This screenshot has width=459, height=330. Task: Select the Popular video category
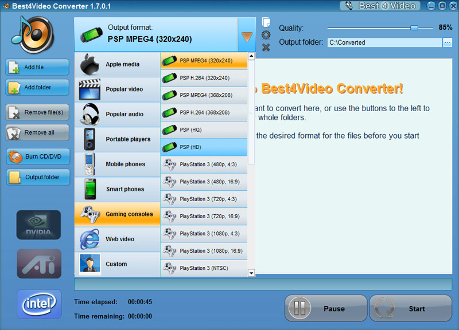pyautogui.click(x=117, y=89)
